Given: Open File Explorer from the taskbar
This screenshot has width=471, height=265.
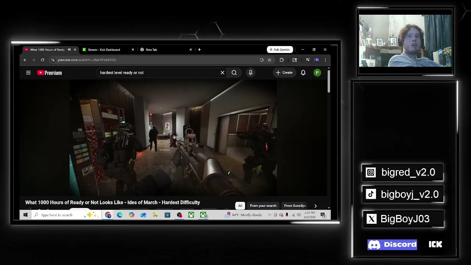Looking at the screenshot, I should (x=155, y=215).
